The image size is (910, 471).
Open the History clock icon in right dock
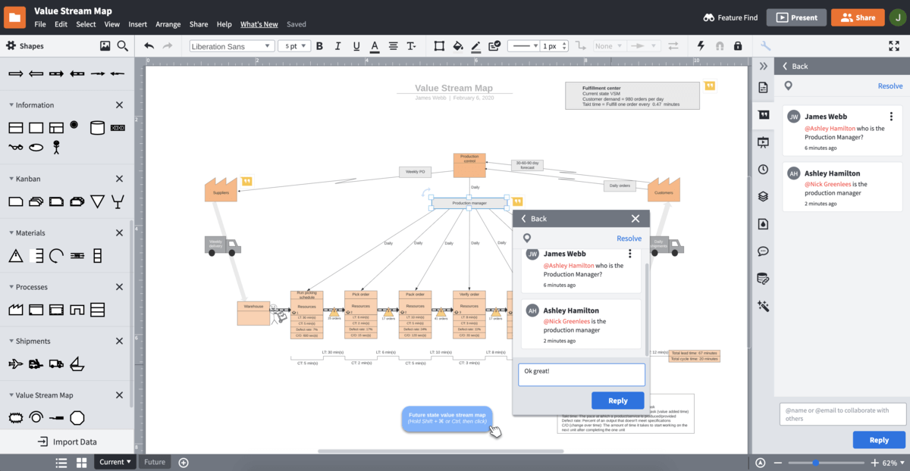[763, 170]
